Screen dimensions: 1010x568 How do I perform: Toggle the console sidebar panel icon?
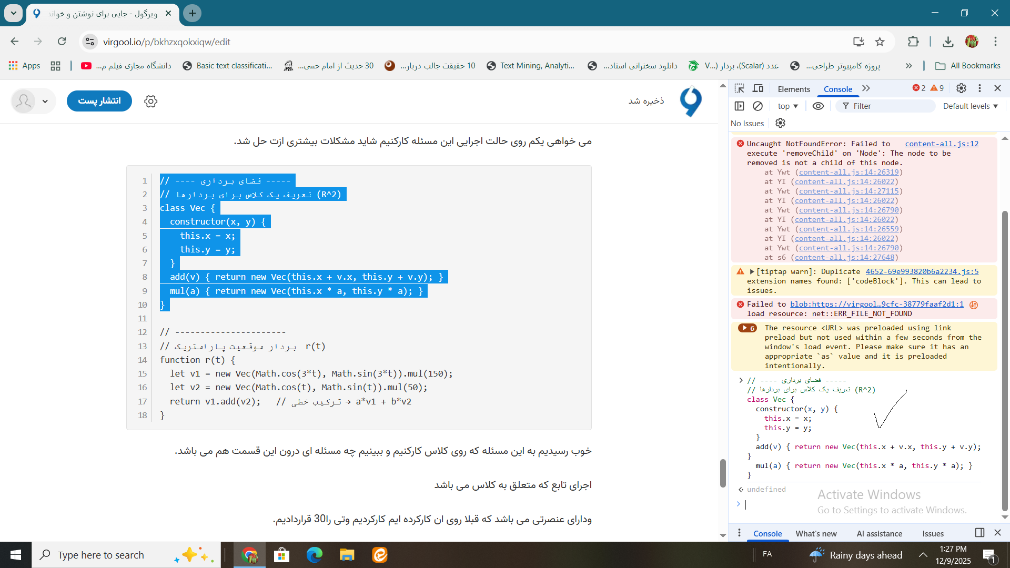coord(739,106)
